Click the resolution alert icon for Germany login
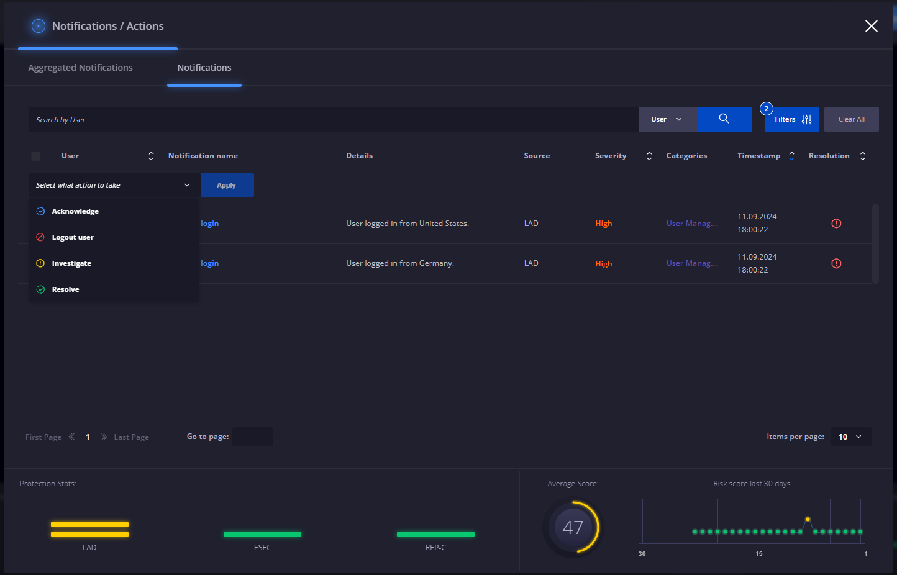The image size is (897, 575). pos(836,263)
